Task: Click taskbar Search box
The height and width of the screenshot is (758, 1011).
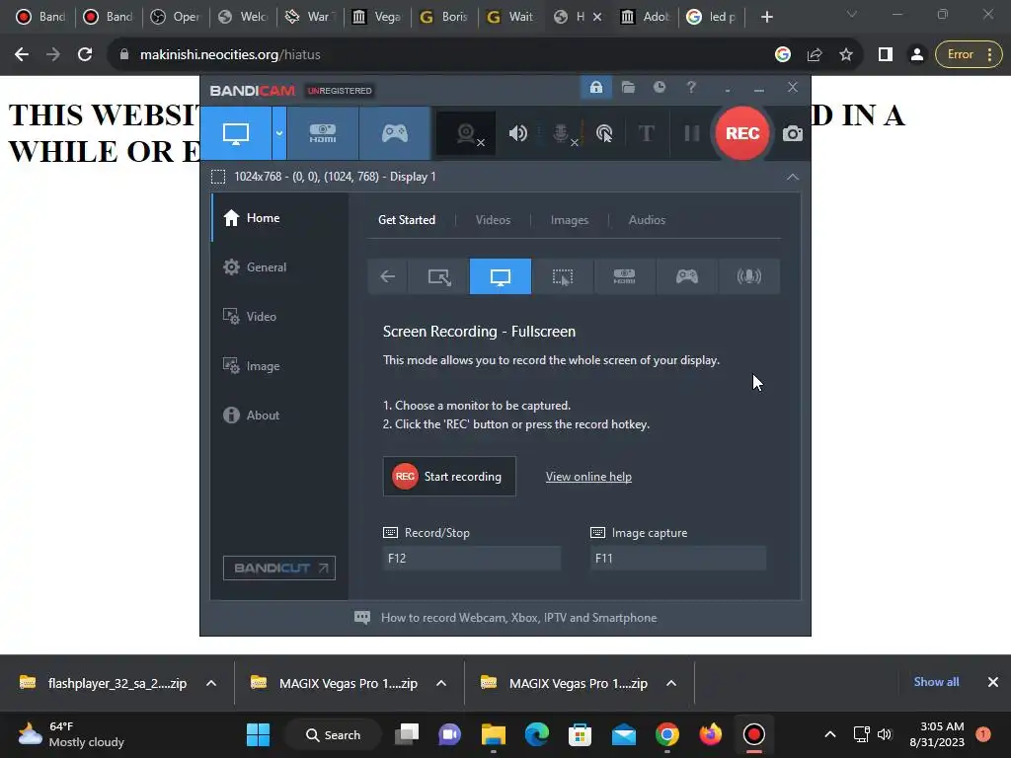Action: 334,734
